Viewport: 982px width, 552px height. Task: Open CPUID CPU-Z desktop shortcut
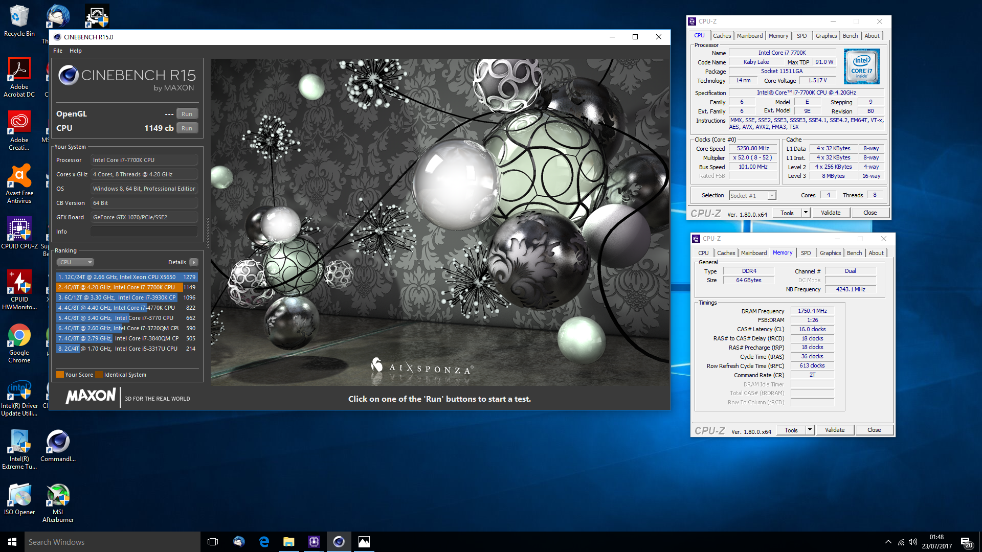pos(19,233)
